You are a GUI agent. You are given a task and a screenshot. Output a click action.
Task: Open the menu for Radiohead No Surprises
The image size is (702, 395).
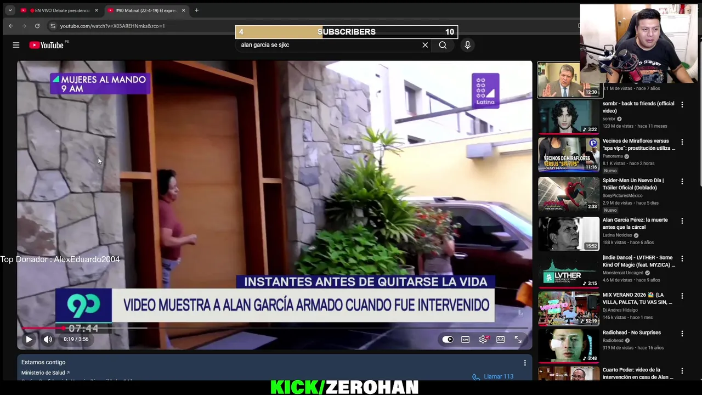(x=682, y=333)
